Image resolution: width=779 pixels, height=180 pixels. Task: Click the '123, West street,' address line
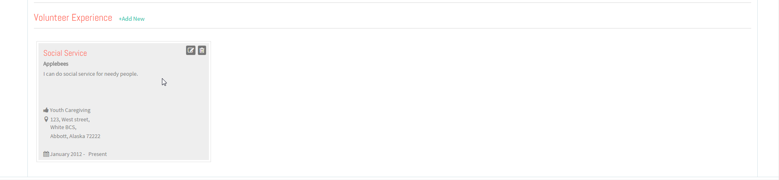point(70,119)
